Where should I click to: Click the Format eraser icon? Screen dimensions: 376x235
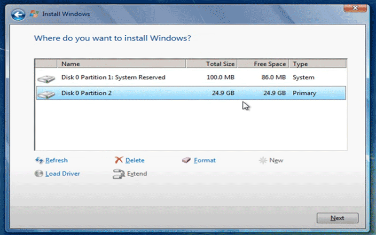[186, 160]
